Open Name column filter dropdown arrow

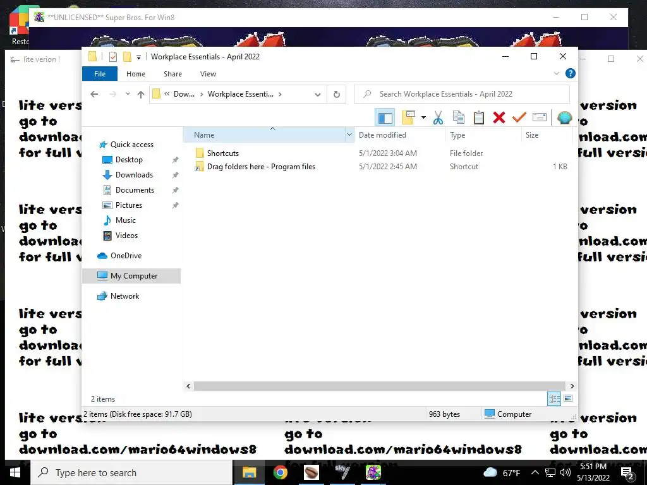(349, 135)
